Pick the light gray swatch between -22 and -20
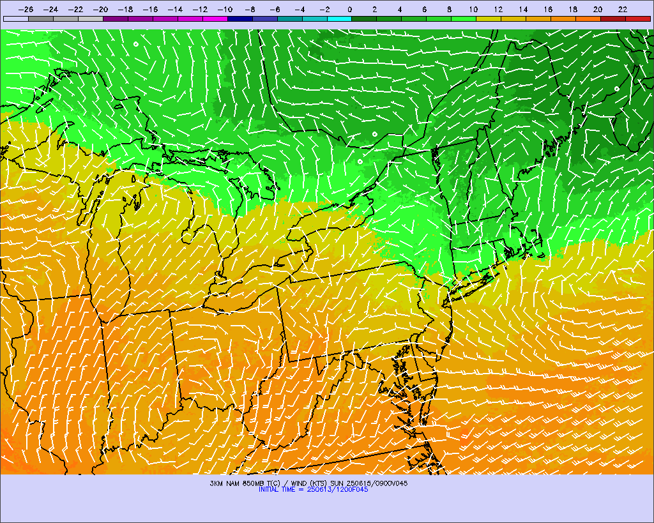The width and height of the screenshot is (654, 523). pyautogui.click(x=91, y=19)
